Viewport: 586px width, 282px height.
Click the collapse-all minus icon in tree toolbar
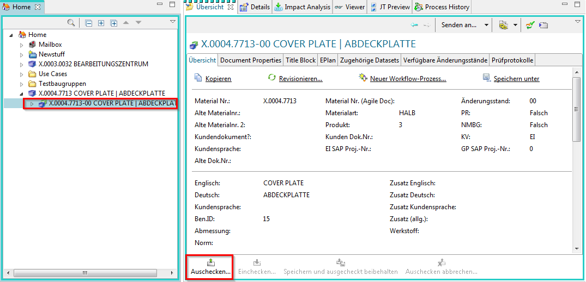pos(88,23)
